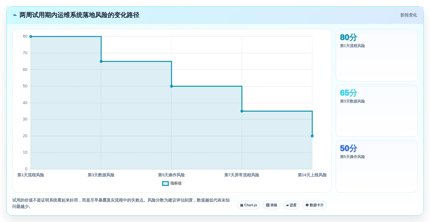Click the y-axis value 50
430x222 pixels.
pos(25,86)
